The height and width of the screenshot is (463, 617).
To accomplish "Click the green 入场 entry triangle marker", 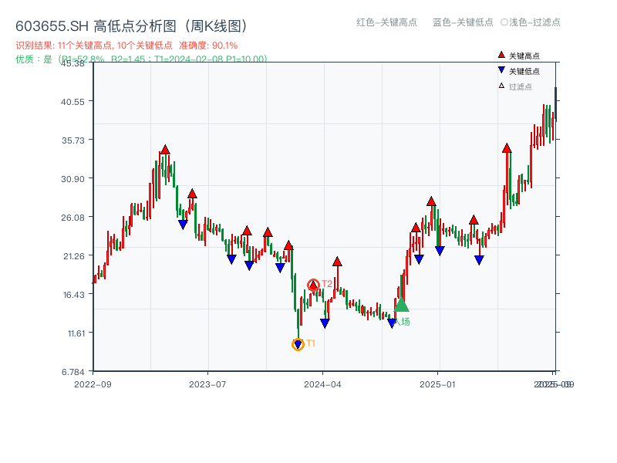I will coord(401,306).
